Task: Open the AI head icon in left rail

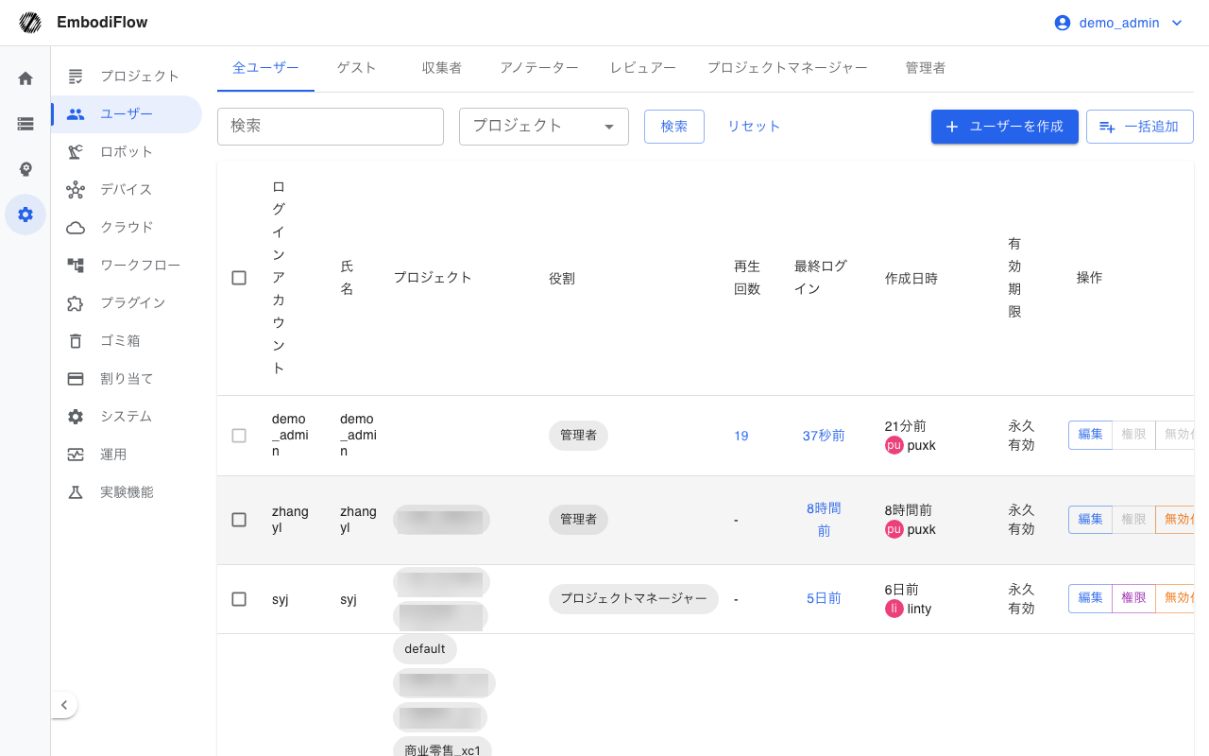Action: point(26,169)
